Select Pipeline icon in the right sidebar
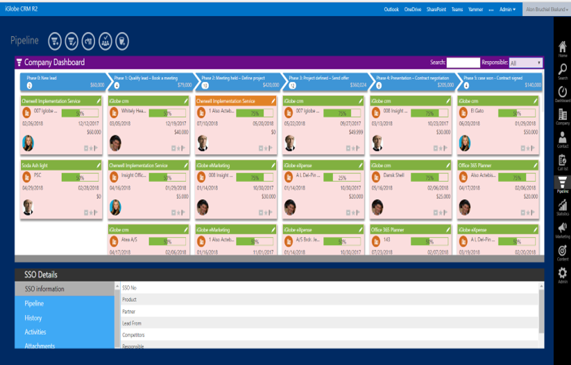 point(562,185)
